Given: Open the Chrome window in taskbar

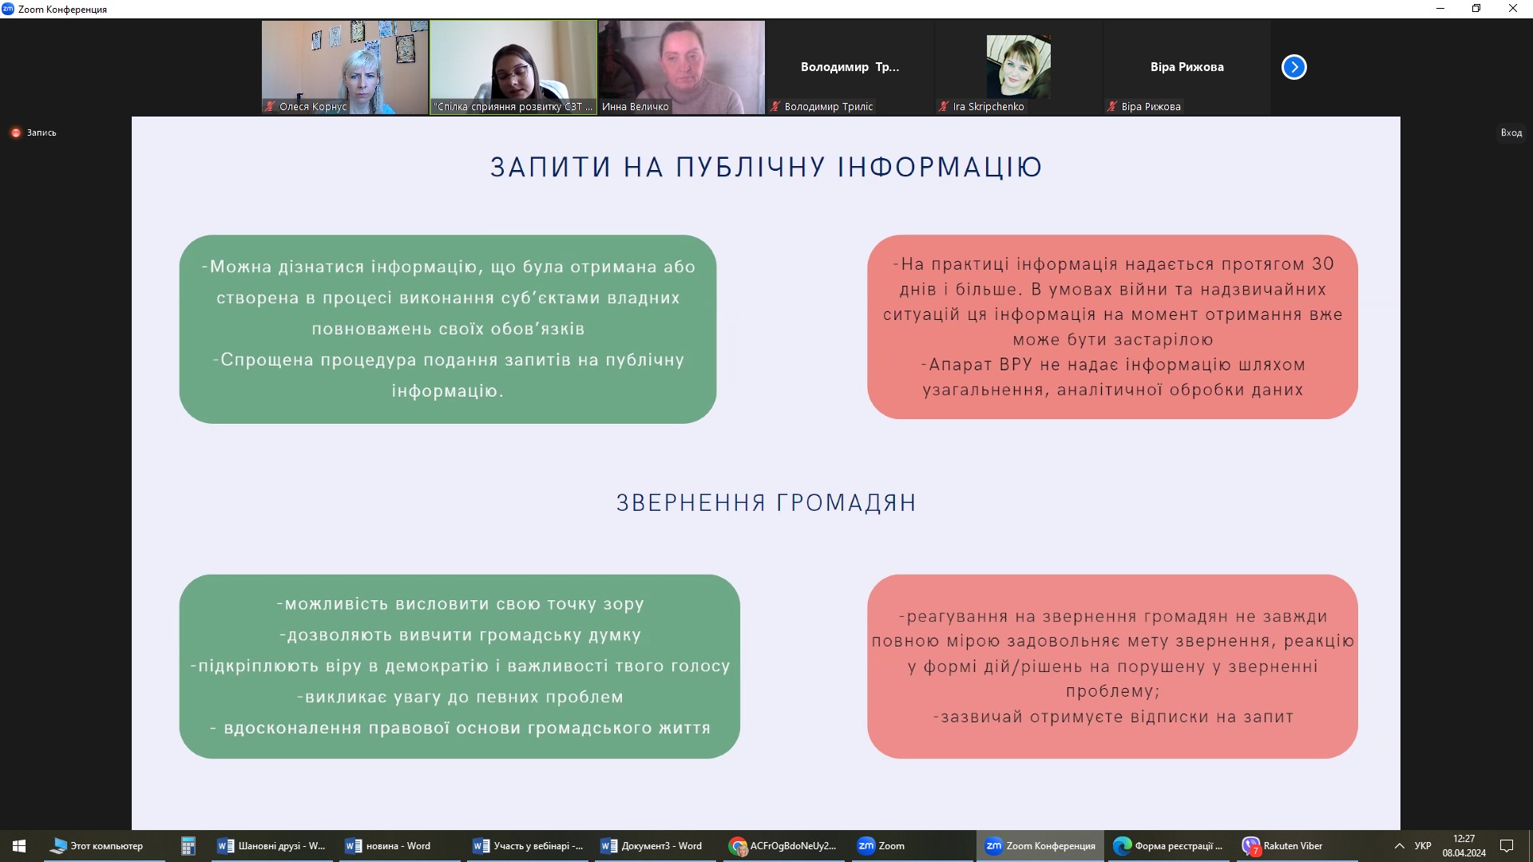Looking at the screenshot, I should (x=782, y=846).
